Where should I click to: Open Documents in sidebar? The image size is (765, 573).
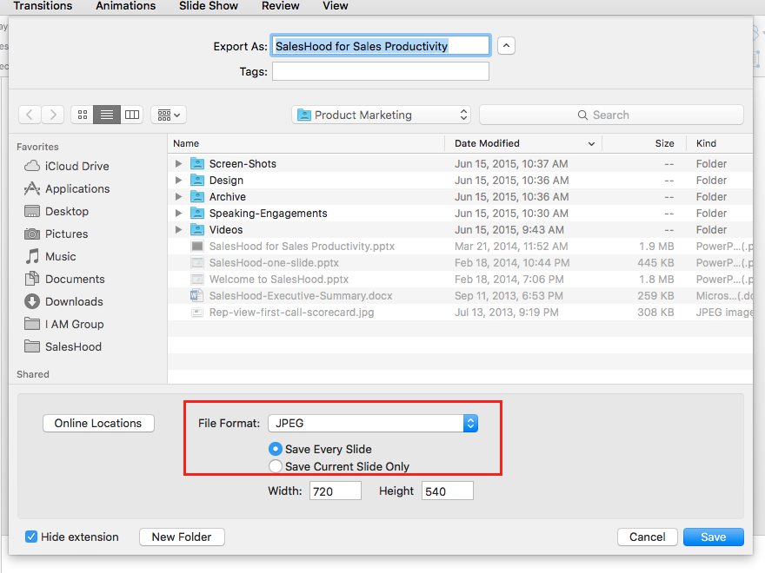coord(64,280)
